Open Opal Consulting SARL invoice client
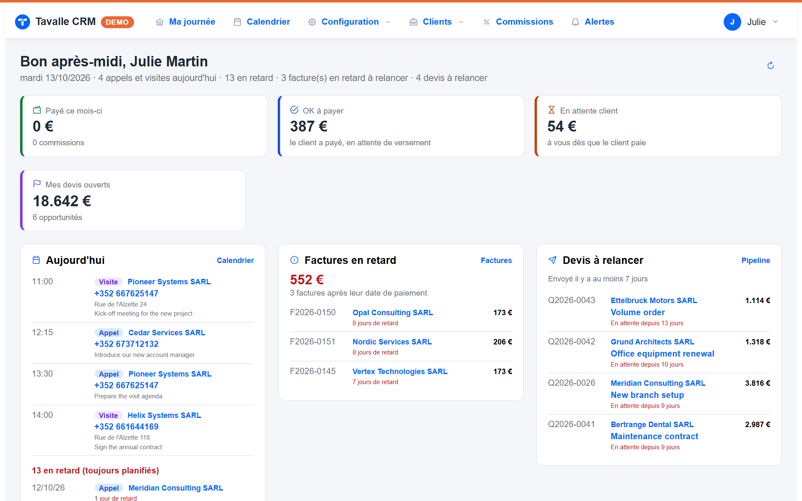 pyautogui.click(x=393, y=313)
